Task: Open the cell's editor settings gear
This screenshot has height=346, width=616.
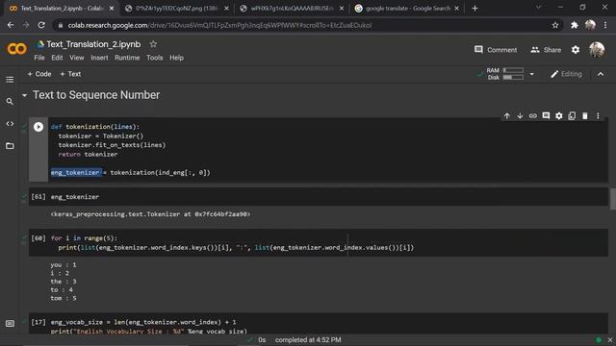Action: coord(558,115)
